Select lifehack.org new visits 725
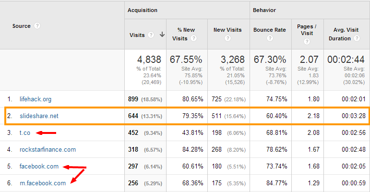This screenshot has width=370, height=192. point(216,99)
